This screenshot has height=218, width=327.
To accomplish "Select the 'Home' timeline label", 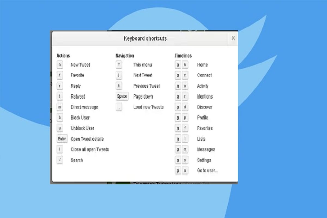I will coord(202,65).
